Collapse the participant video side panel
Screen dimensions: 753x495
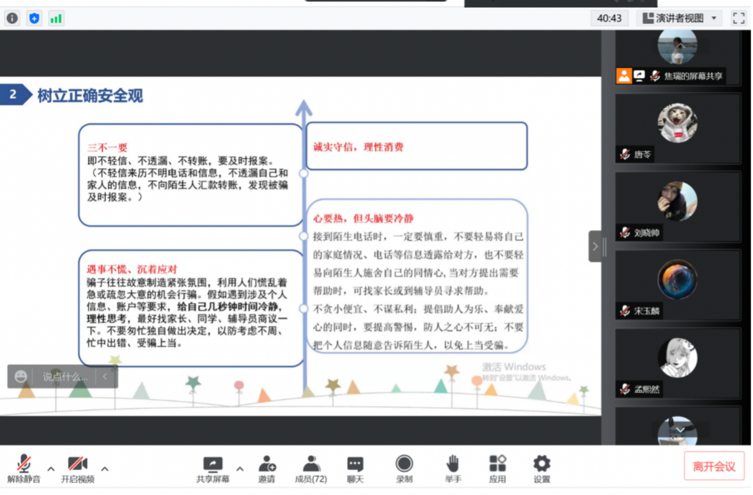(x=595, y=246)
